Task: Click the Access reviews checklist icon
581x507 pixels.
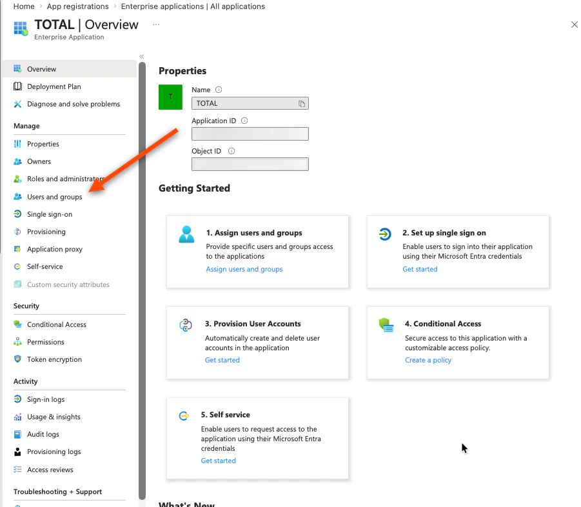Action: 17,469
